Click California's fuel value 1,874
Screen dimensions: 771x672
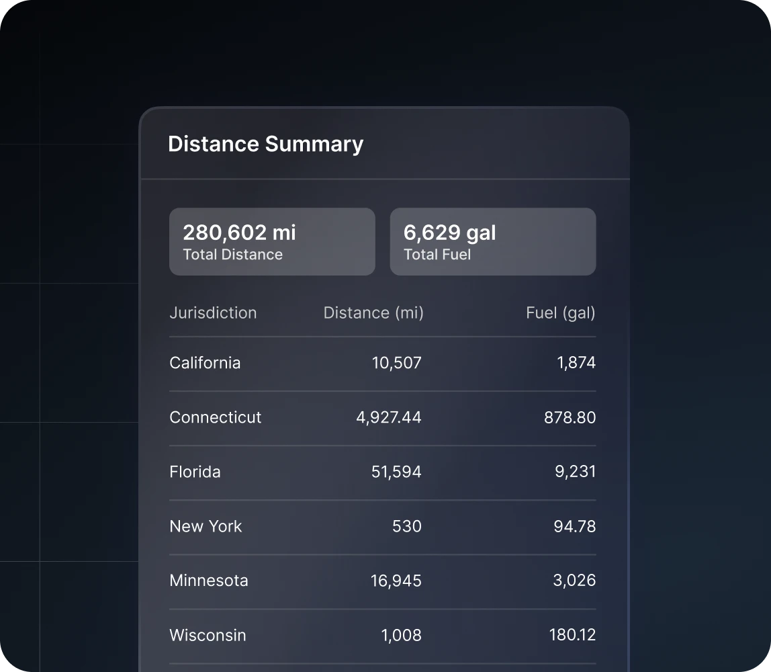(x=576, y=363)
